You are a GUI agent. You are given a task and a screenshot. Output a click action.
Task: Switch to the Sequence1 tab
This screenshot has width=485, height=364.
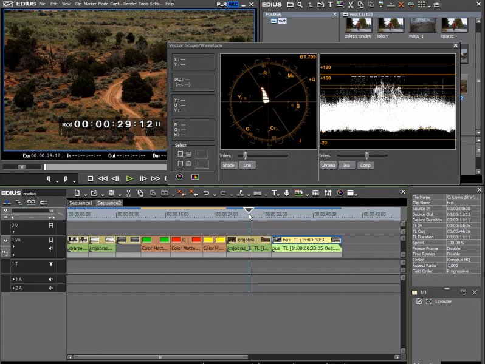pyautogui.click(x=81, y=203)
